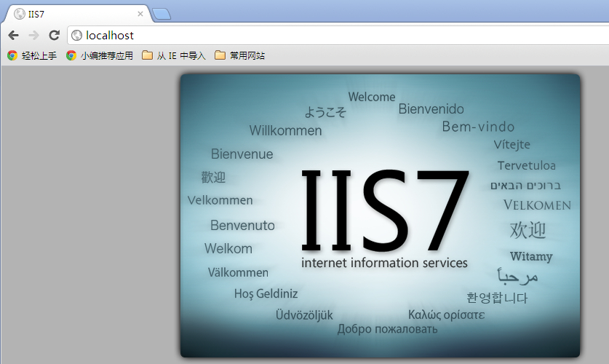
Task: Click the folder icon beside 从 IE 中导入
Action: tap(147, 55)
